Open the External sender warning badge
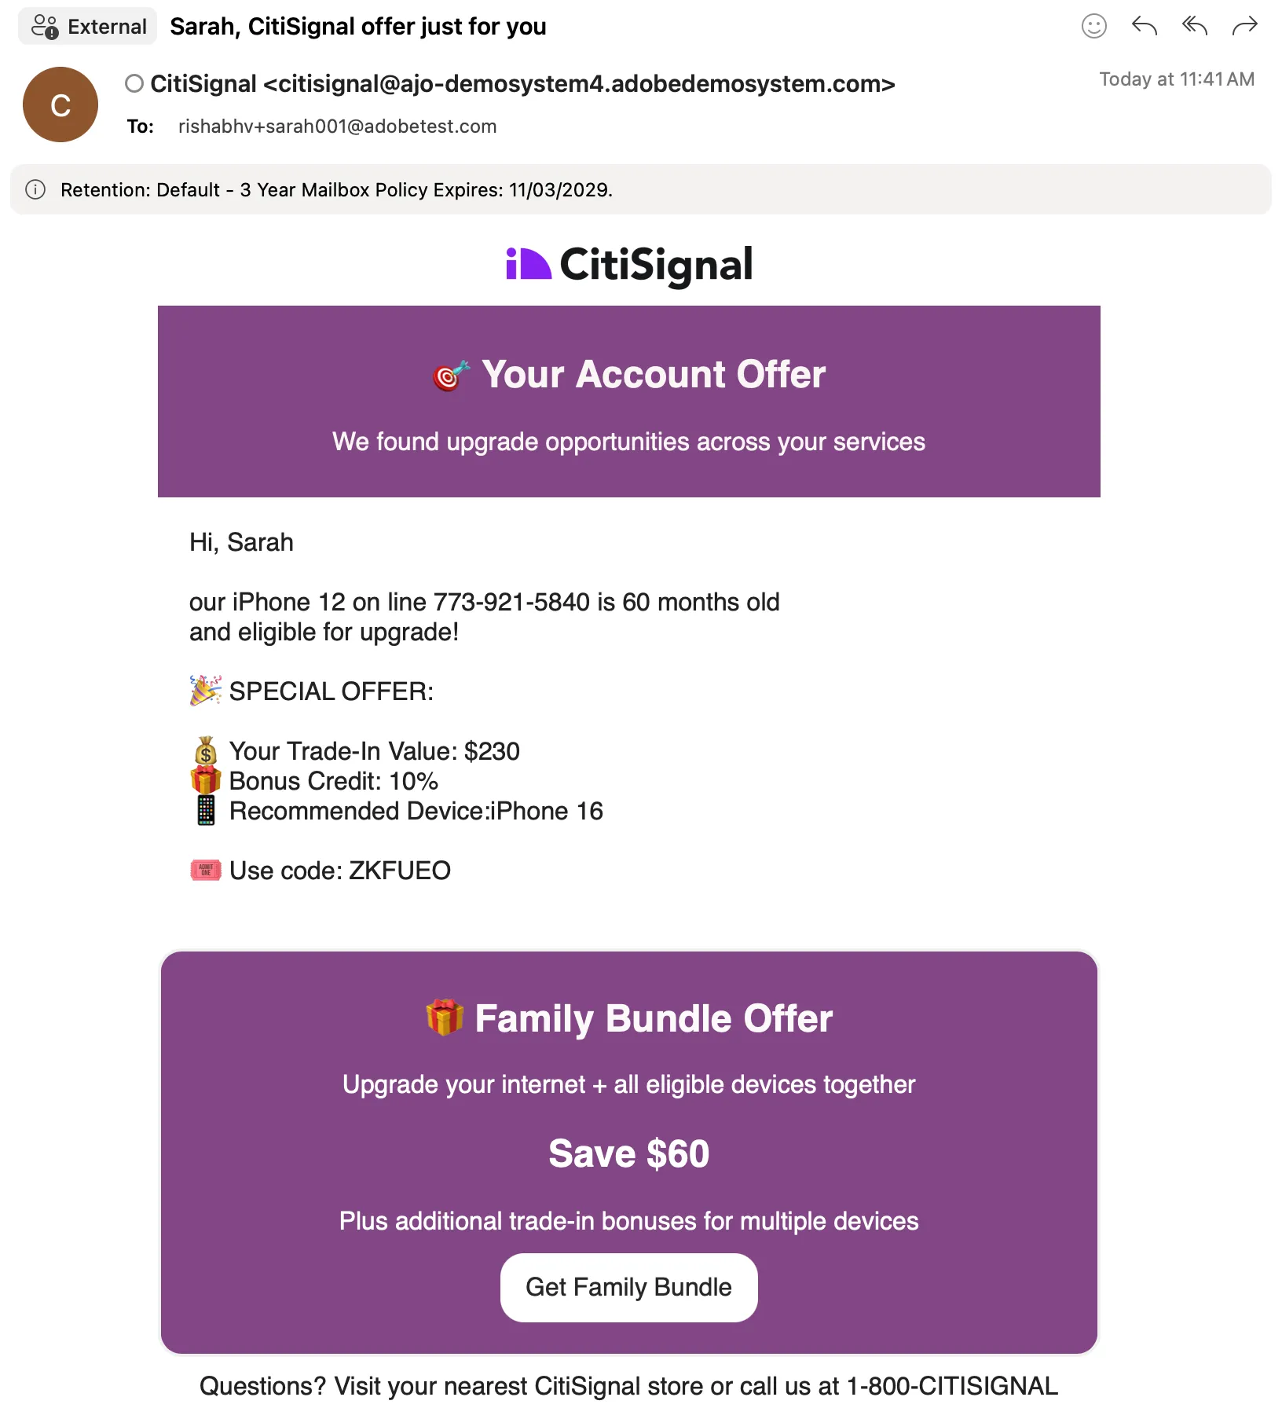Viewport: 1282px width, 1408px height. (88, 26)
